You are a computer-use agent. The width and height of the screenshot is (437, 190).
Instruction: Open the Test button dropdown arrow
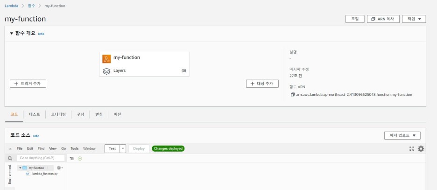coord(123,148)
